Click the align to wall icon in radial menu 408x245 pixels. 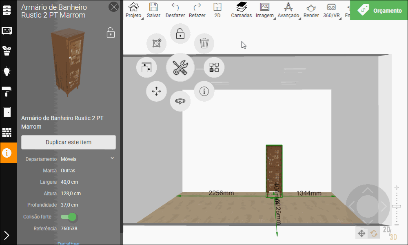coord(146,67)
